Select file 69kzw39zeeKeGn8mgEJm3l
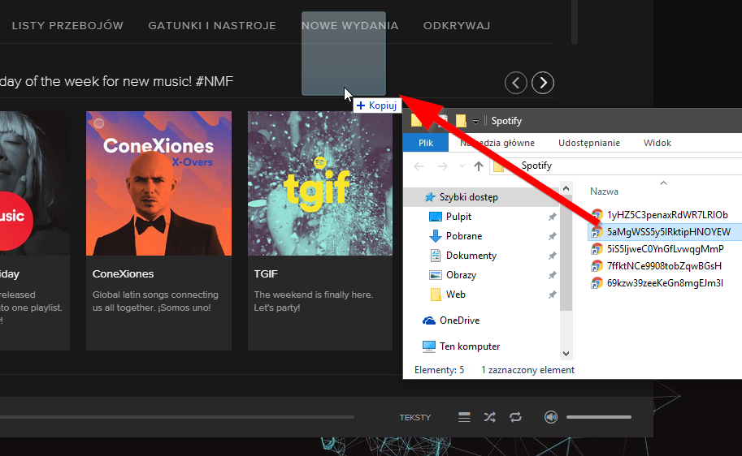This screenshot has width=742, height=456. (665, 283)
